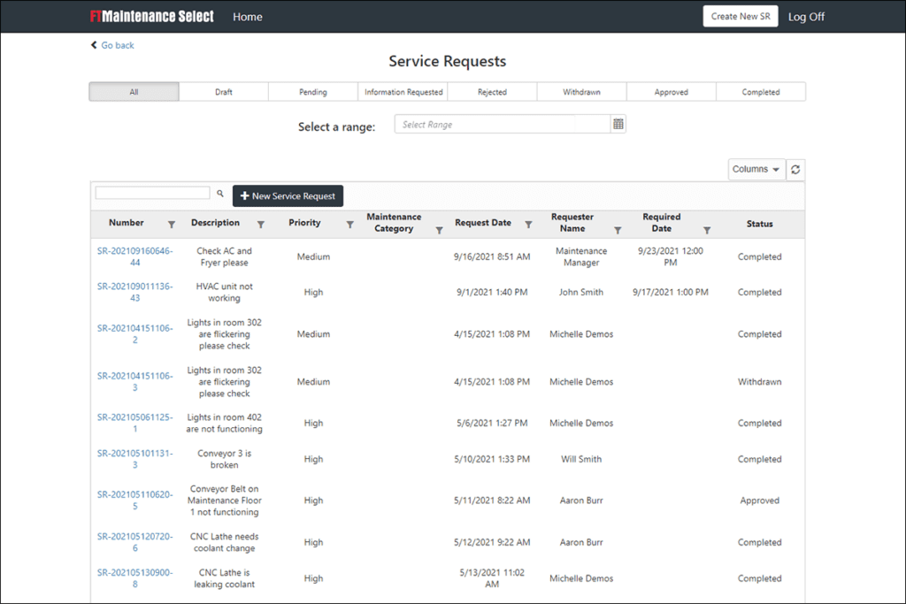Click the search magnifier icon
Viewport: 906px width, 604px height.
tap(220, 194)
